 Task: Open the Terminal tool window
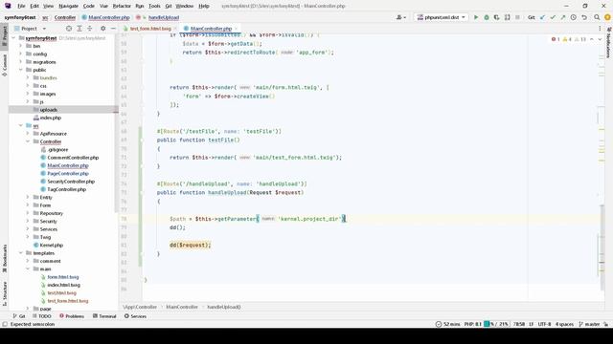coord(104,316)
